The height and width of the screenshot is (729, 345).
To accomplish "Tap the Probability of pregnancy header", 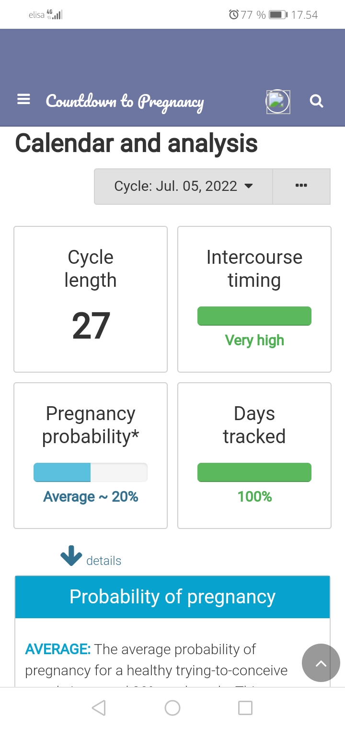I will [172, 597].
